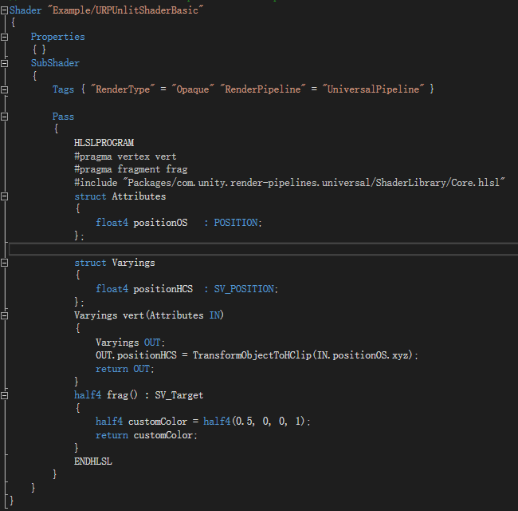Collapse the struct Varyings fold marker
The width and height of the screenshot is (518, 511).
[4, 263]
